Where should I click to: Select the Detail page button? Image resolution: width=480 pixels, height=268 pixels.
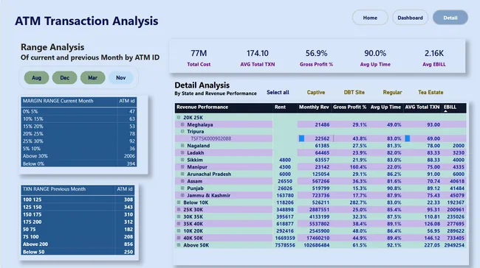(x=450, y=18)
